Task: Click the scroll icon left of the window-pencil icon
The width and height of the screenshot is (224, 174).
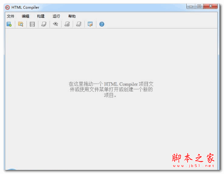Action: click(79, 24)
